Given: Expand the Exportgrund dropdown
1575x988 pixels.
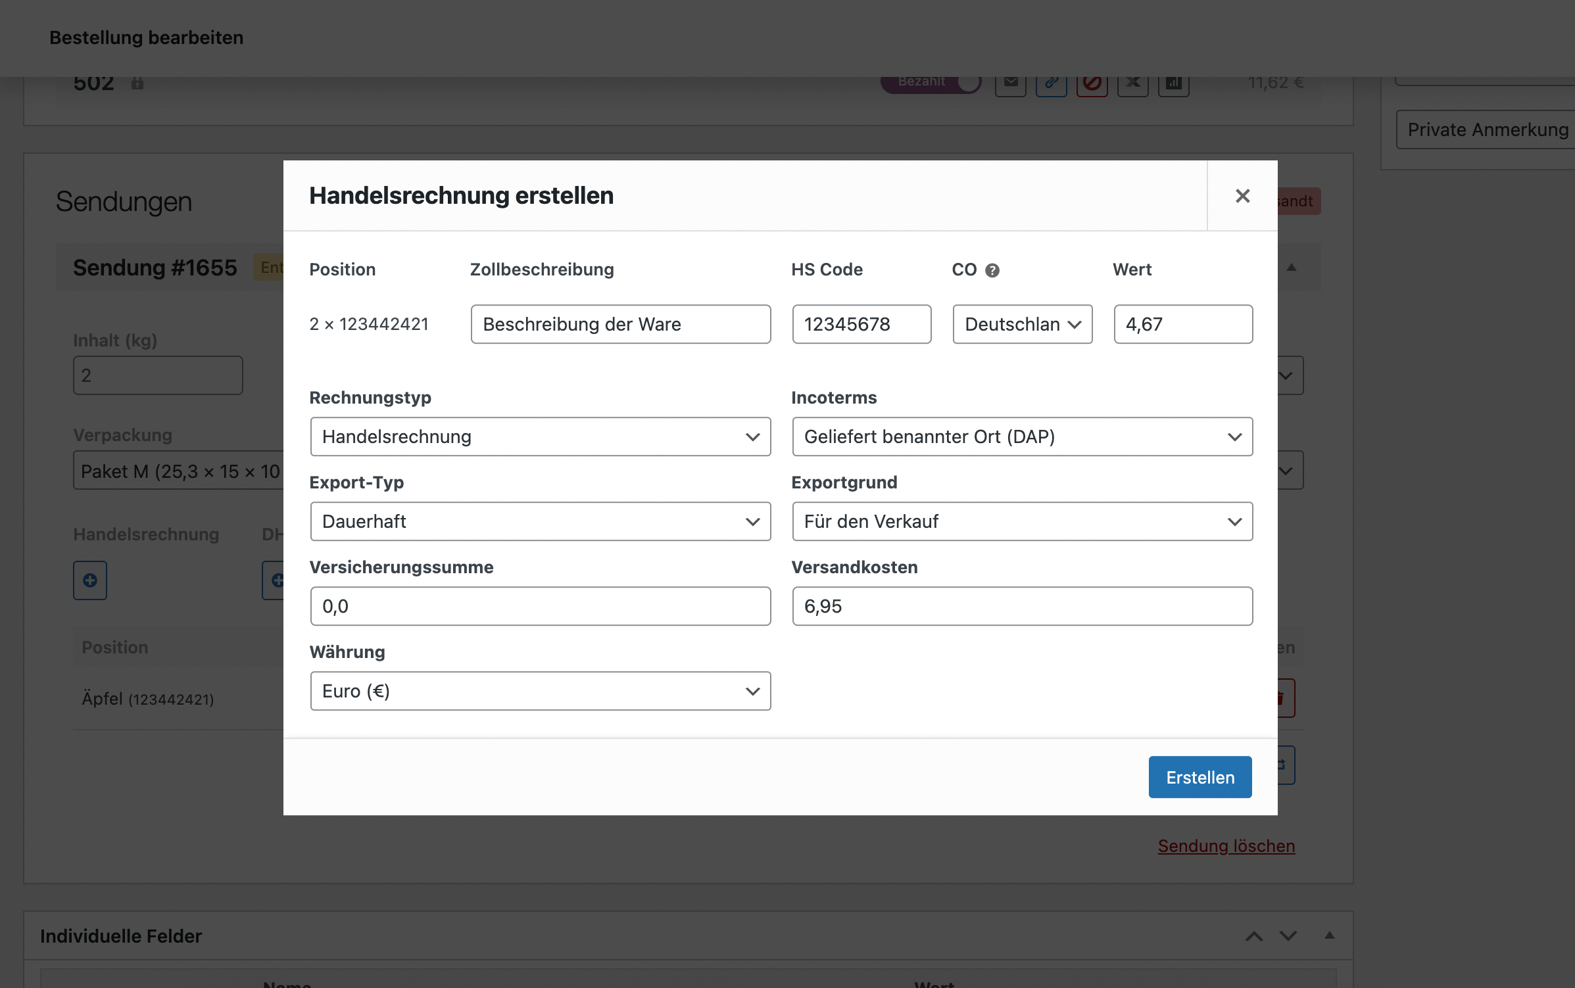Looking at the screenshot, I should (x=1022, y=522).
